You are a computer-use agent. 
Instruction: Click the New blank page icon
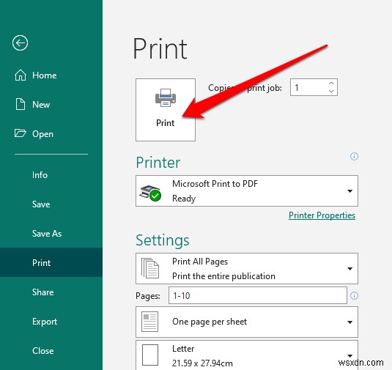point(21,104)
